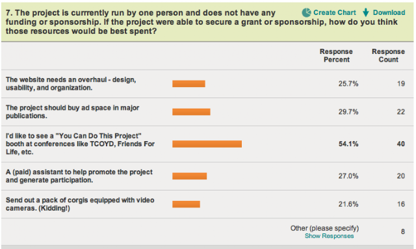This screenshot has width=416, height=249.
Task: Click the buy ad space answer text
Action: 72,112
